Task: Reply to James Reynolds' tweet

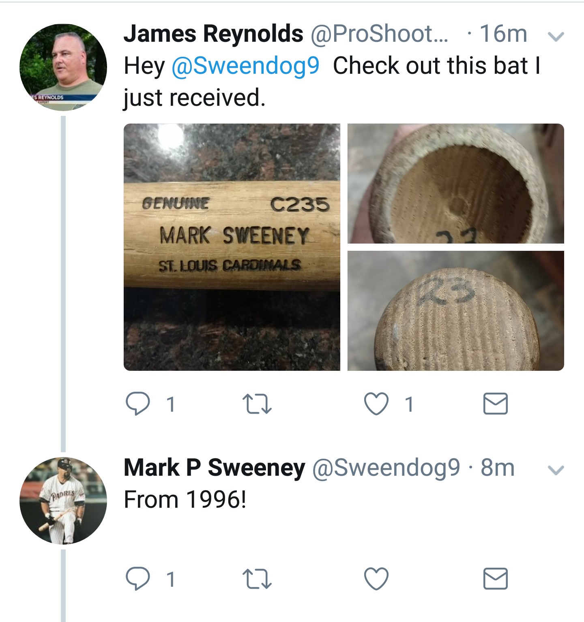Action: point(137,404)
